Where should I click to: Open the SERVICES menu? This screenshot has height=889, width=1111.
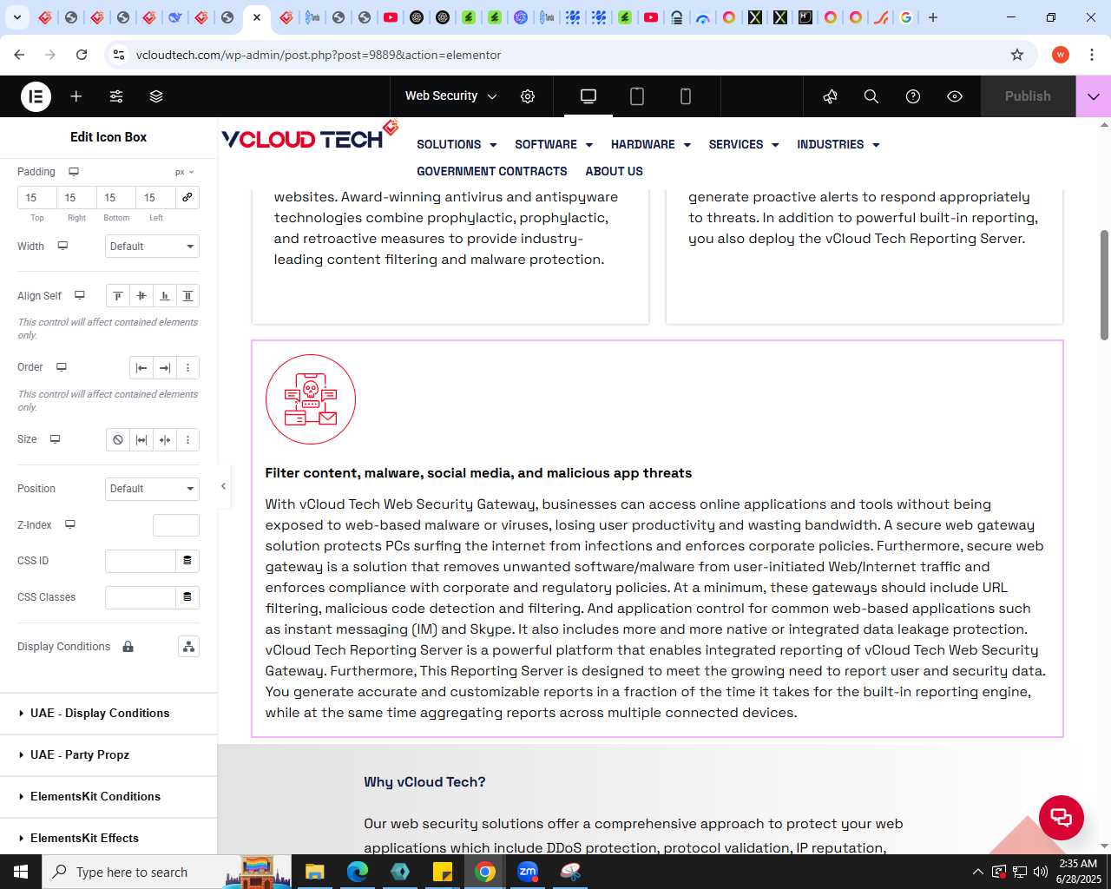click(744, 145)
